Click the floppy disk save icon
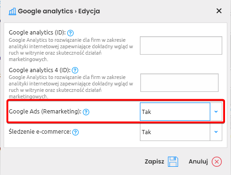231x175 pixels. tap(173, 162)
